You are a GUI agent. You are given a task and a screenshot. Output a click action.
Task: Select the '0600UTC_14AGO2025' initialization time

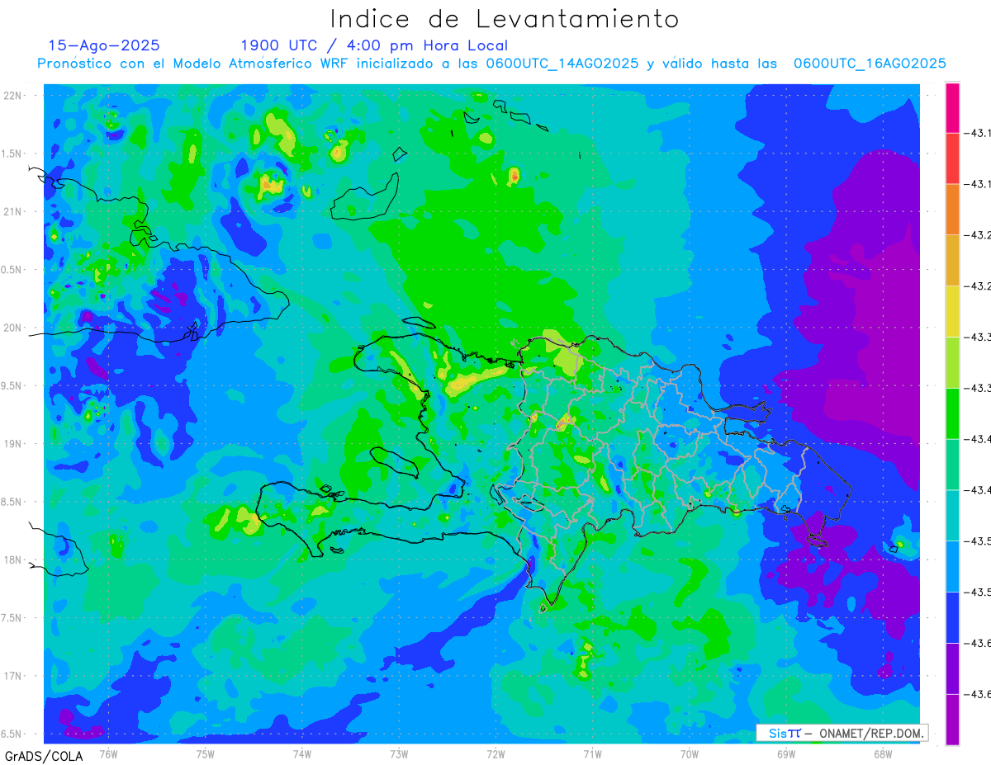[562, 64]
